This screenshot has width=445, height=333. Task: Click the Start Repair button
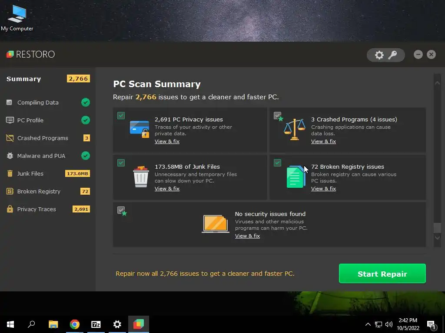coord(382,274)
